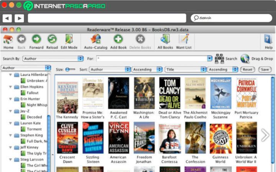
Task: Click the book icon beside Decoded
Action: pos(23,117)
